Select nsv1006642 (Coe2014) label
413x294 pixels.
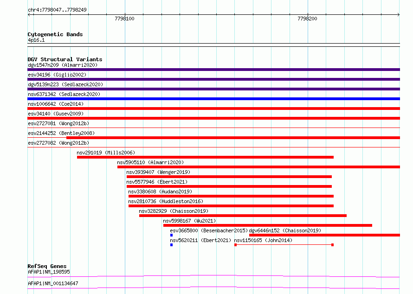click(x=56, y=104)
